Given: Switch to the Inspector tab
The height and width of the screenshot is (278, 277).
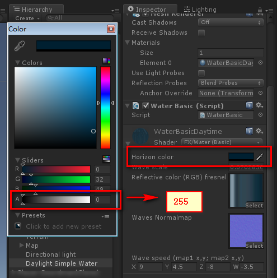Looking at the screenshot, I should [151, 10].
